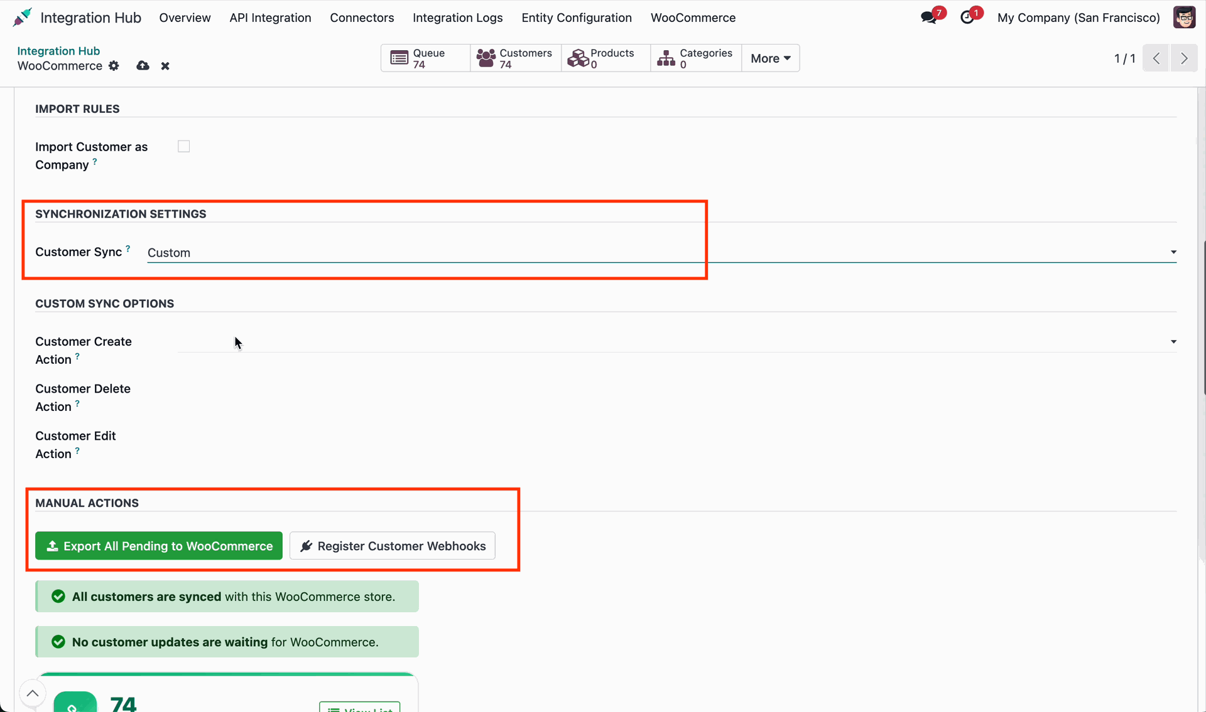This screenshot has width=1206, height=712.
Task: Click Export All Pending to WooCommerce
Action: tap(159, 546)
